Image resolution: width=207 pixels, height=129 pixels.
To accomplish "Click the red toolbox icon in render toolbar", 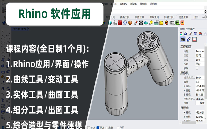I will point(120,23).
